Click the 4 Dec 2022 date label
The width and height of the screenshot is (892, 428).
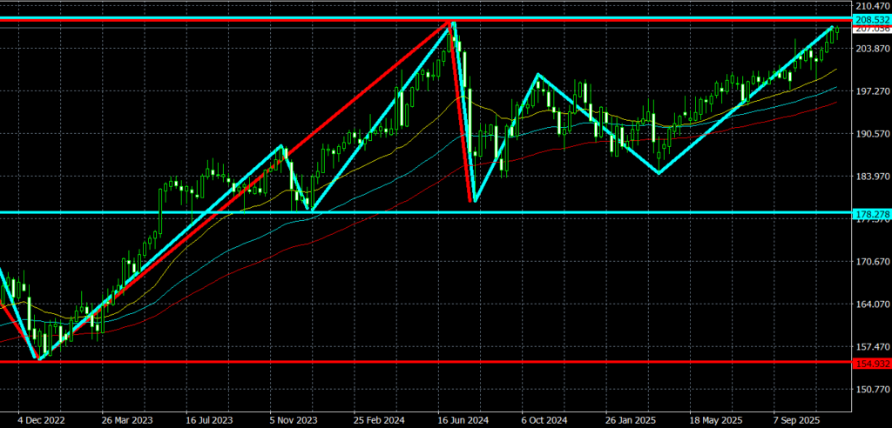point(39,417)
